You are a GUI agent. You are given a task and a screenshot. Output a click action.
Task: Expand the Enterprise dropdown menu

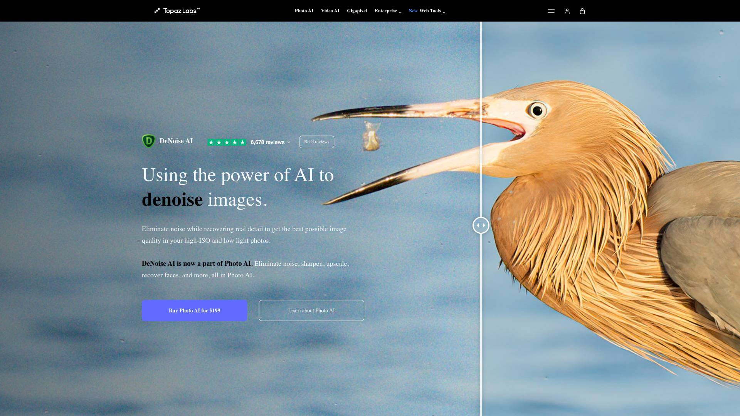pyautogui.click(x=388, y=11)
